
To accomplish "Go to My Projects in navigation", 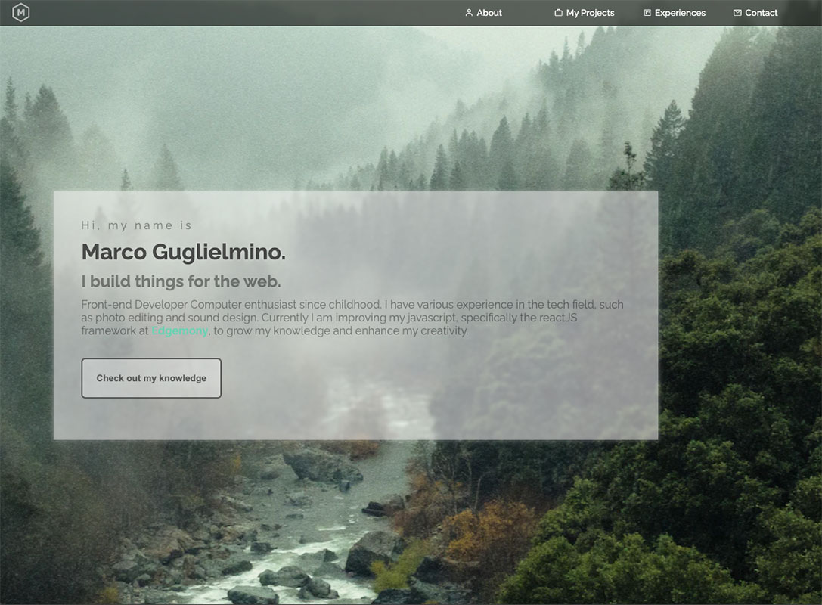I will tap(590, 13).
